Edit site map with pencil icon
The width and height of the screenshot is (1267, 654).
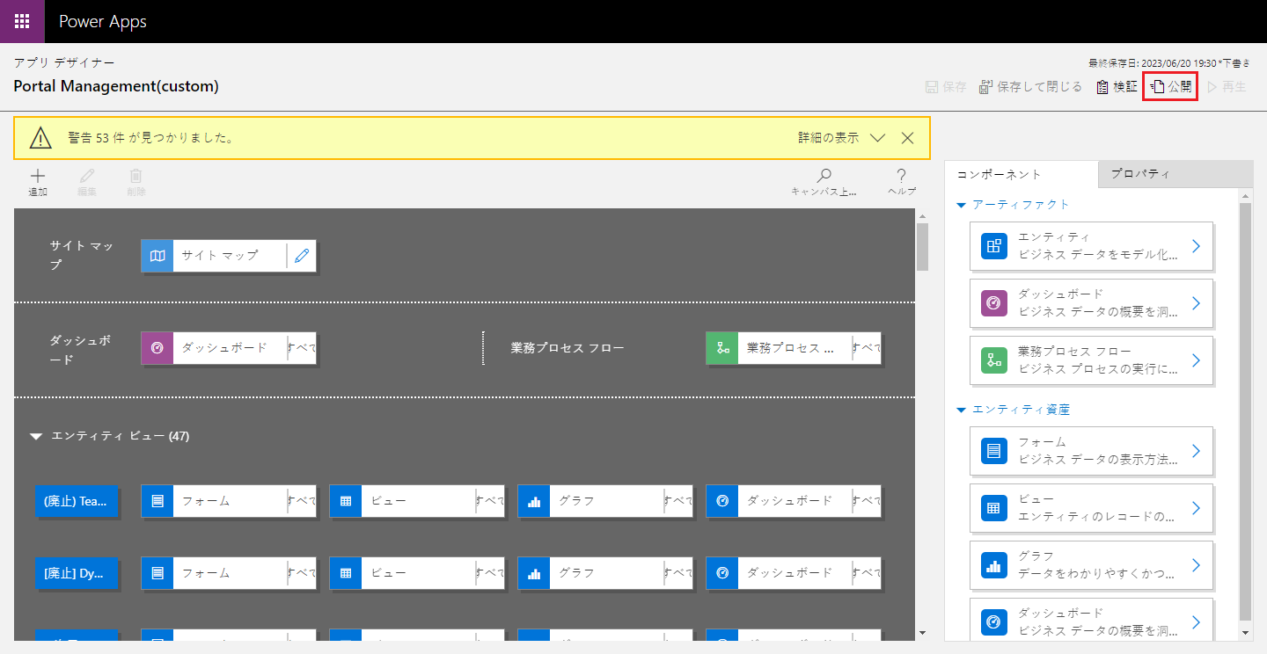[x=302, y=256]
